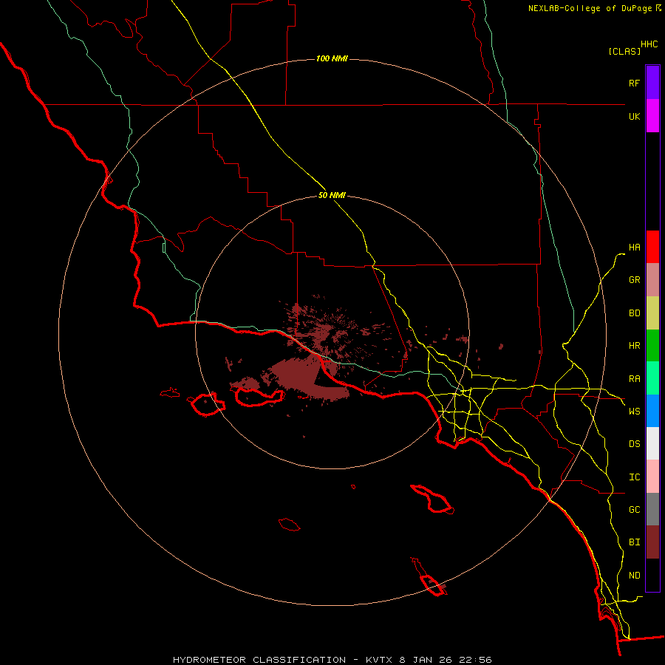Pick the HR green legend swatch

click(652, 346)
